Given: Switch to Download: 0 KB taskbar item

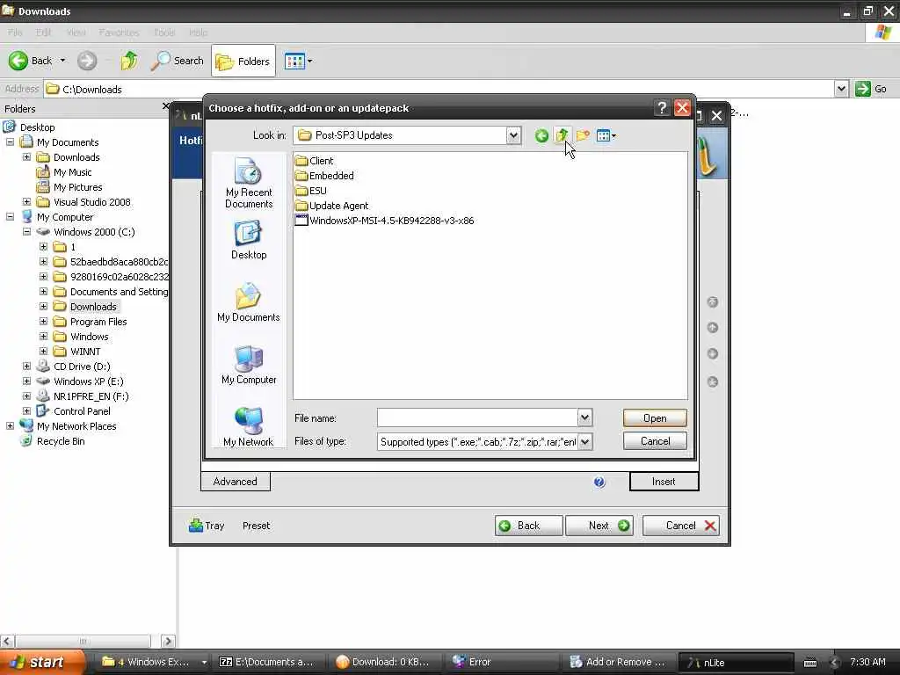Looking at the screenshot, I should 383,662.
